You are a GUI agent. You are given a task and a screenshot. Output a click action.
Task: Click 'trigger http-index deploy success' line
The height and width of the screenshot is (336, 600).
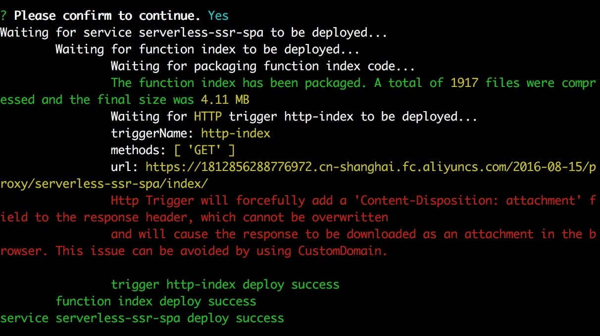225,284
